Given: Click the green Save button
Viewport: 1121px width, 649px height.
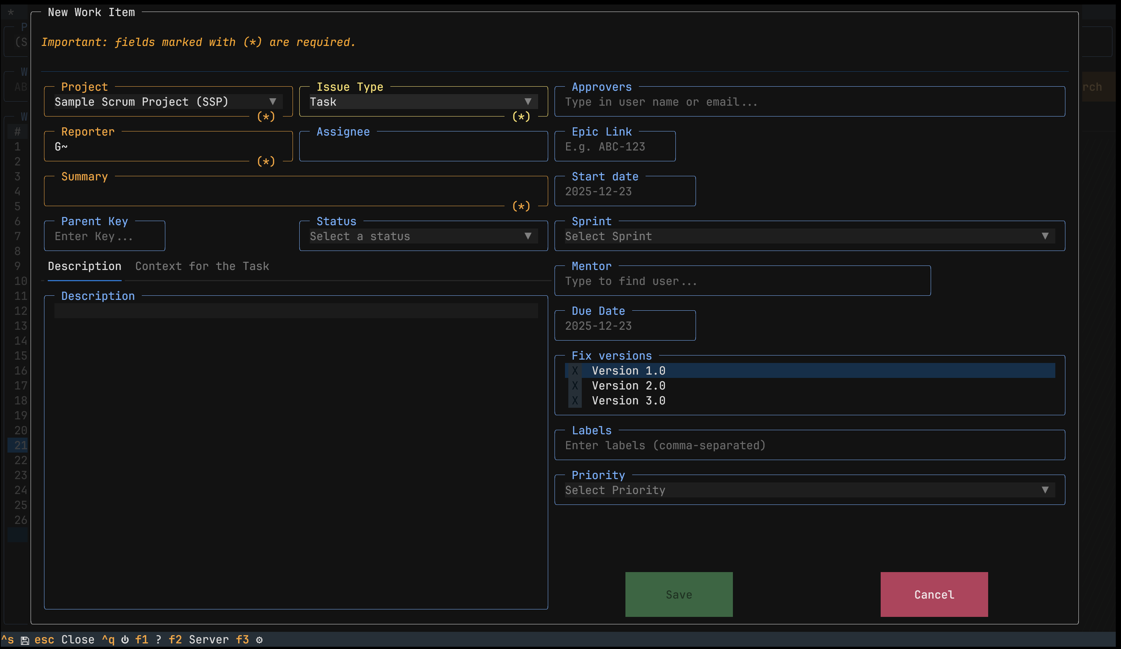Looking at the screenshot, I should pos(679,594).
